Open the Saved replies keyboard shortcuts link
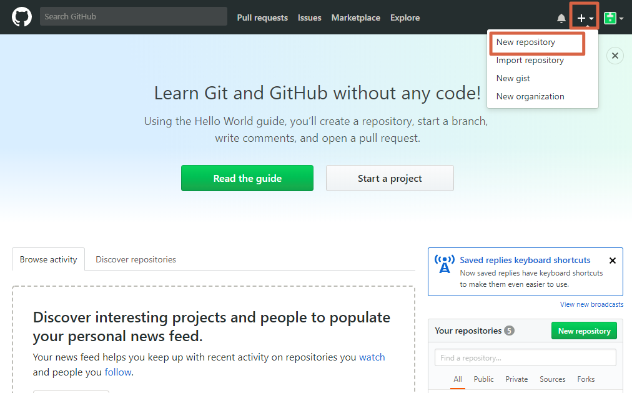Image resolution: width=632 pixels, height=393 pixels. [525, 260]
